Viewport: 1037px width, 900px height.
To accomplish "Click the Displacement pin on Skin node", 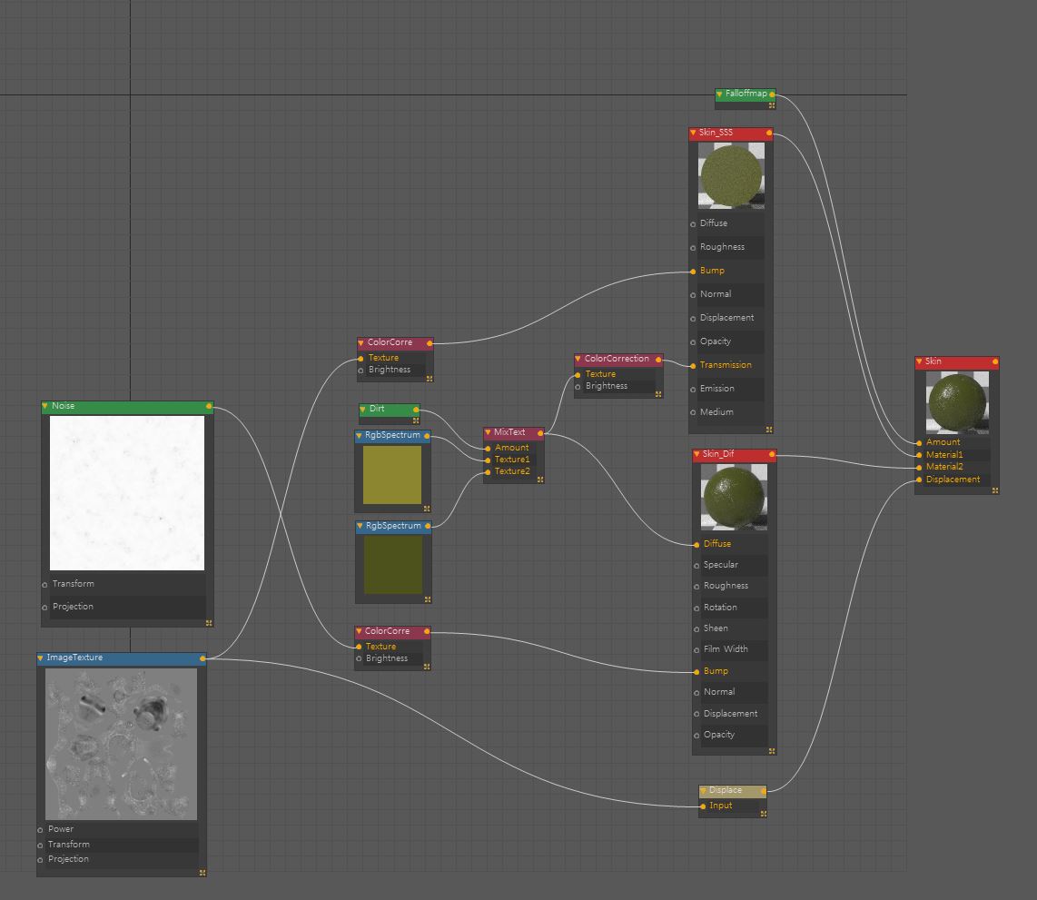I will (x=919, y=480).
